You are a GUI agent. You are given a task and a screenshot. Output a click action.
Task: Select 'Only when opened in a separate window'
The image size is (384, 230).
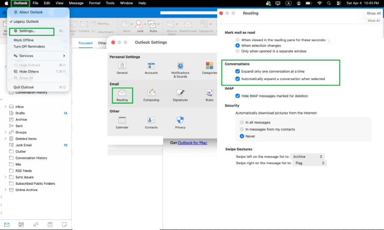click(x=237, y=51)
